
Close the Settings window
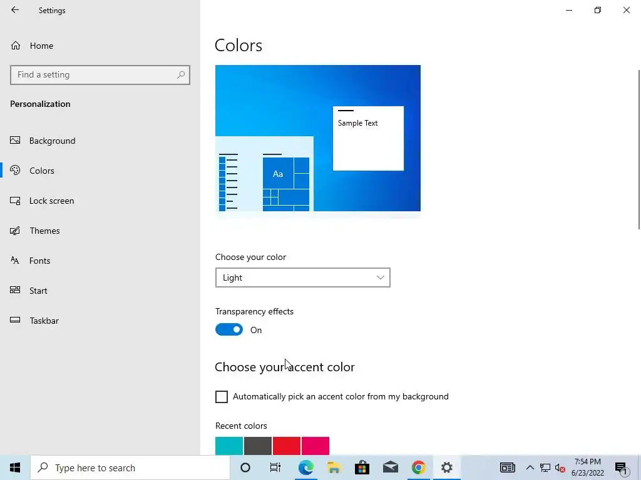point(626,10)
